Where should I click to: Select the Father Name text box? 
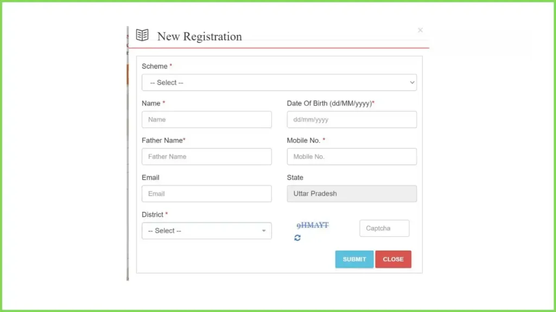[x=207, y=157]
